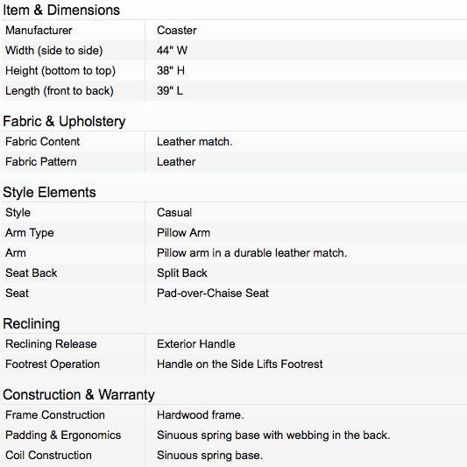Click the Coaster manufacturer value
This screenshot has width=467, height=467.
click(x=177, y=31)
